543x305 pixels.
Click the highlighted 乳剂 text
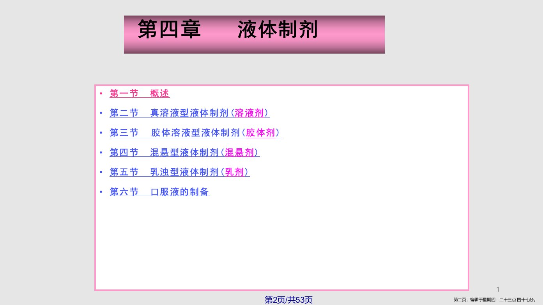[x=235, y=172]
